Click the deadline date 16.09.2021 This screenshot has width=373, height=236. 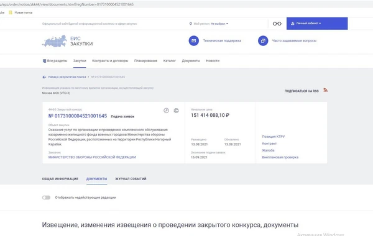click(x=199, y=157)
